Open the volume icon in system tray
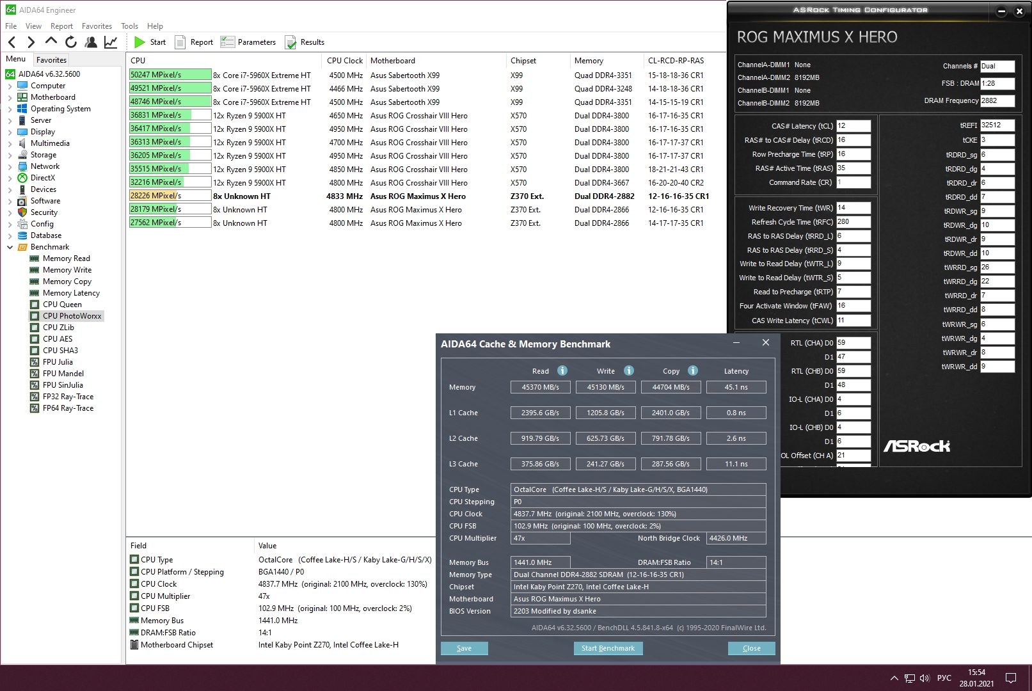This screenshot has height=691, width=1032. (925, 678)
